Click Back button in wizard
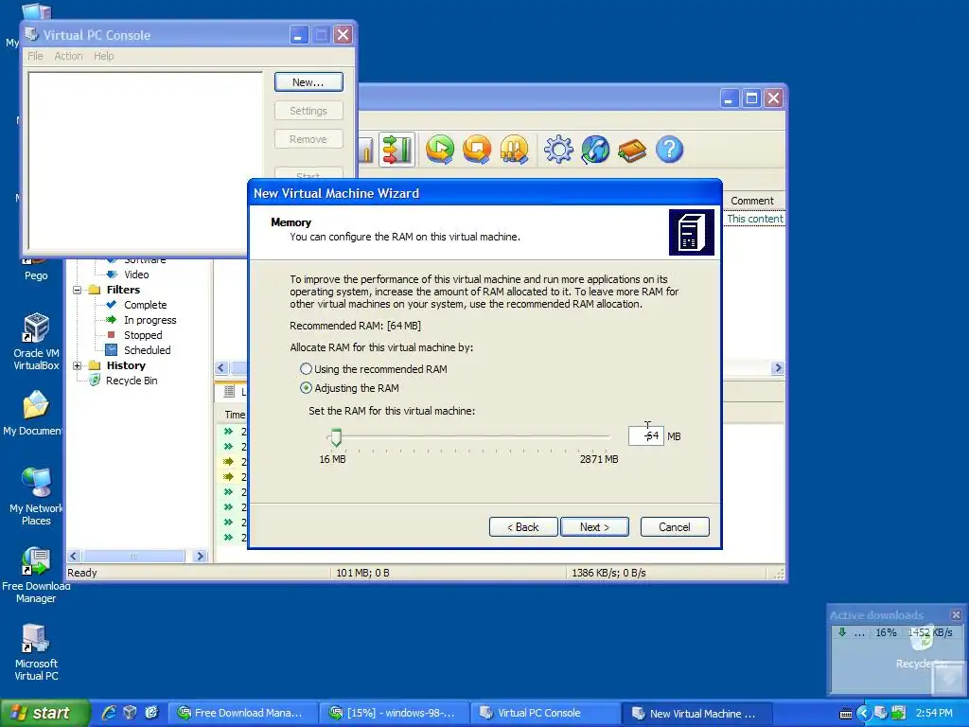 (x=522, y=526)
